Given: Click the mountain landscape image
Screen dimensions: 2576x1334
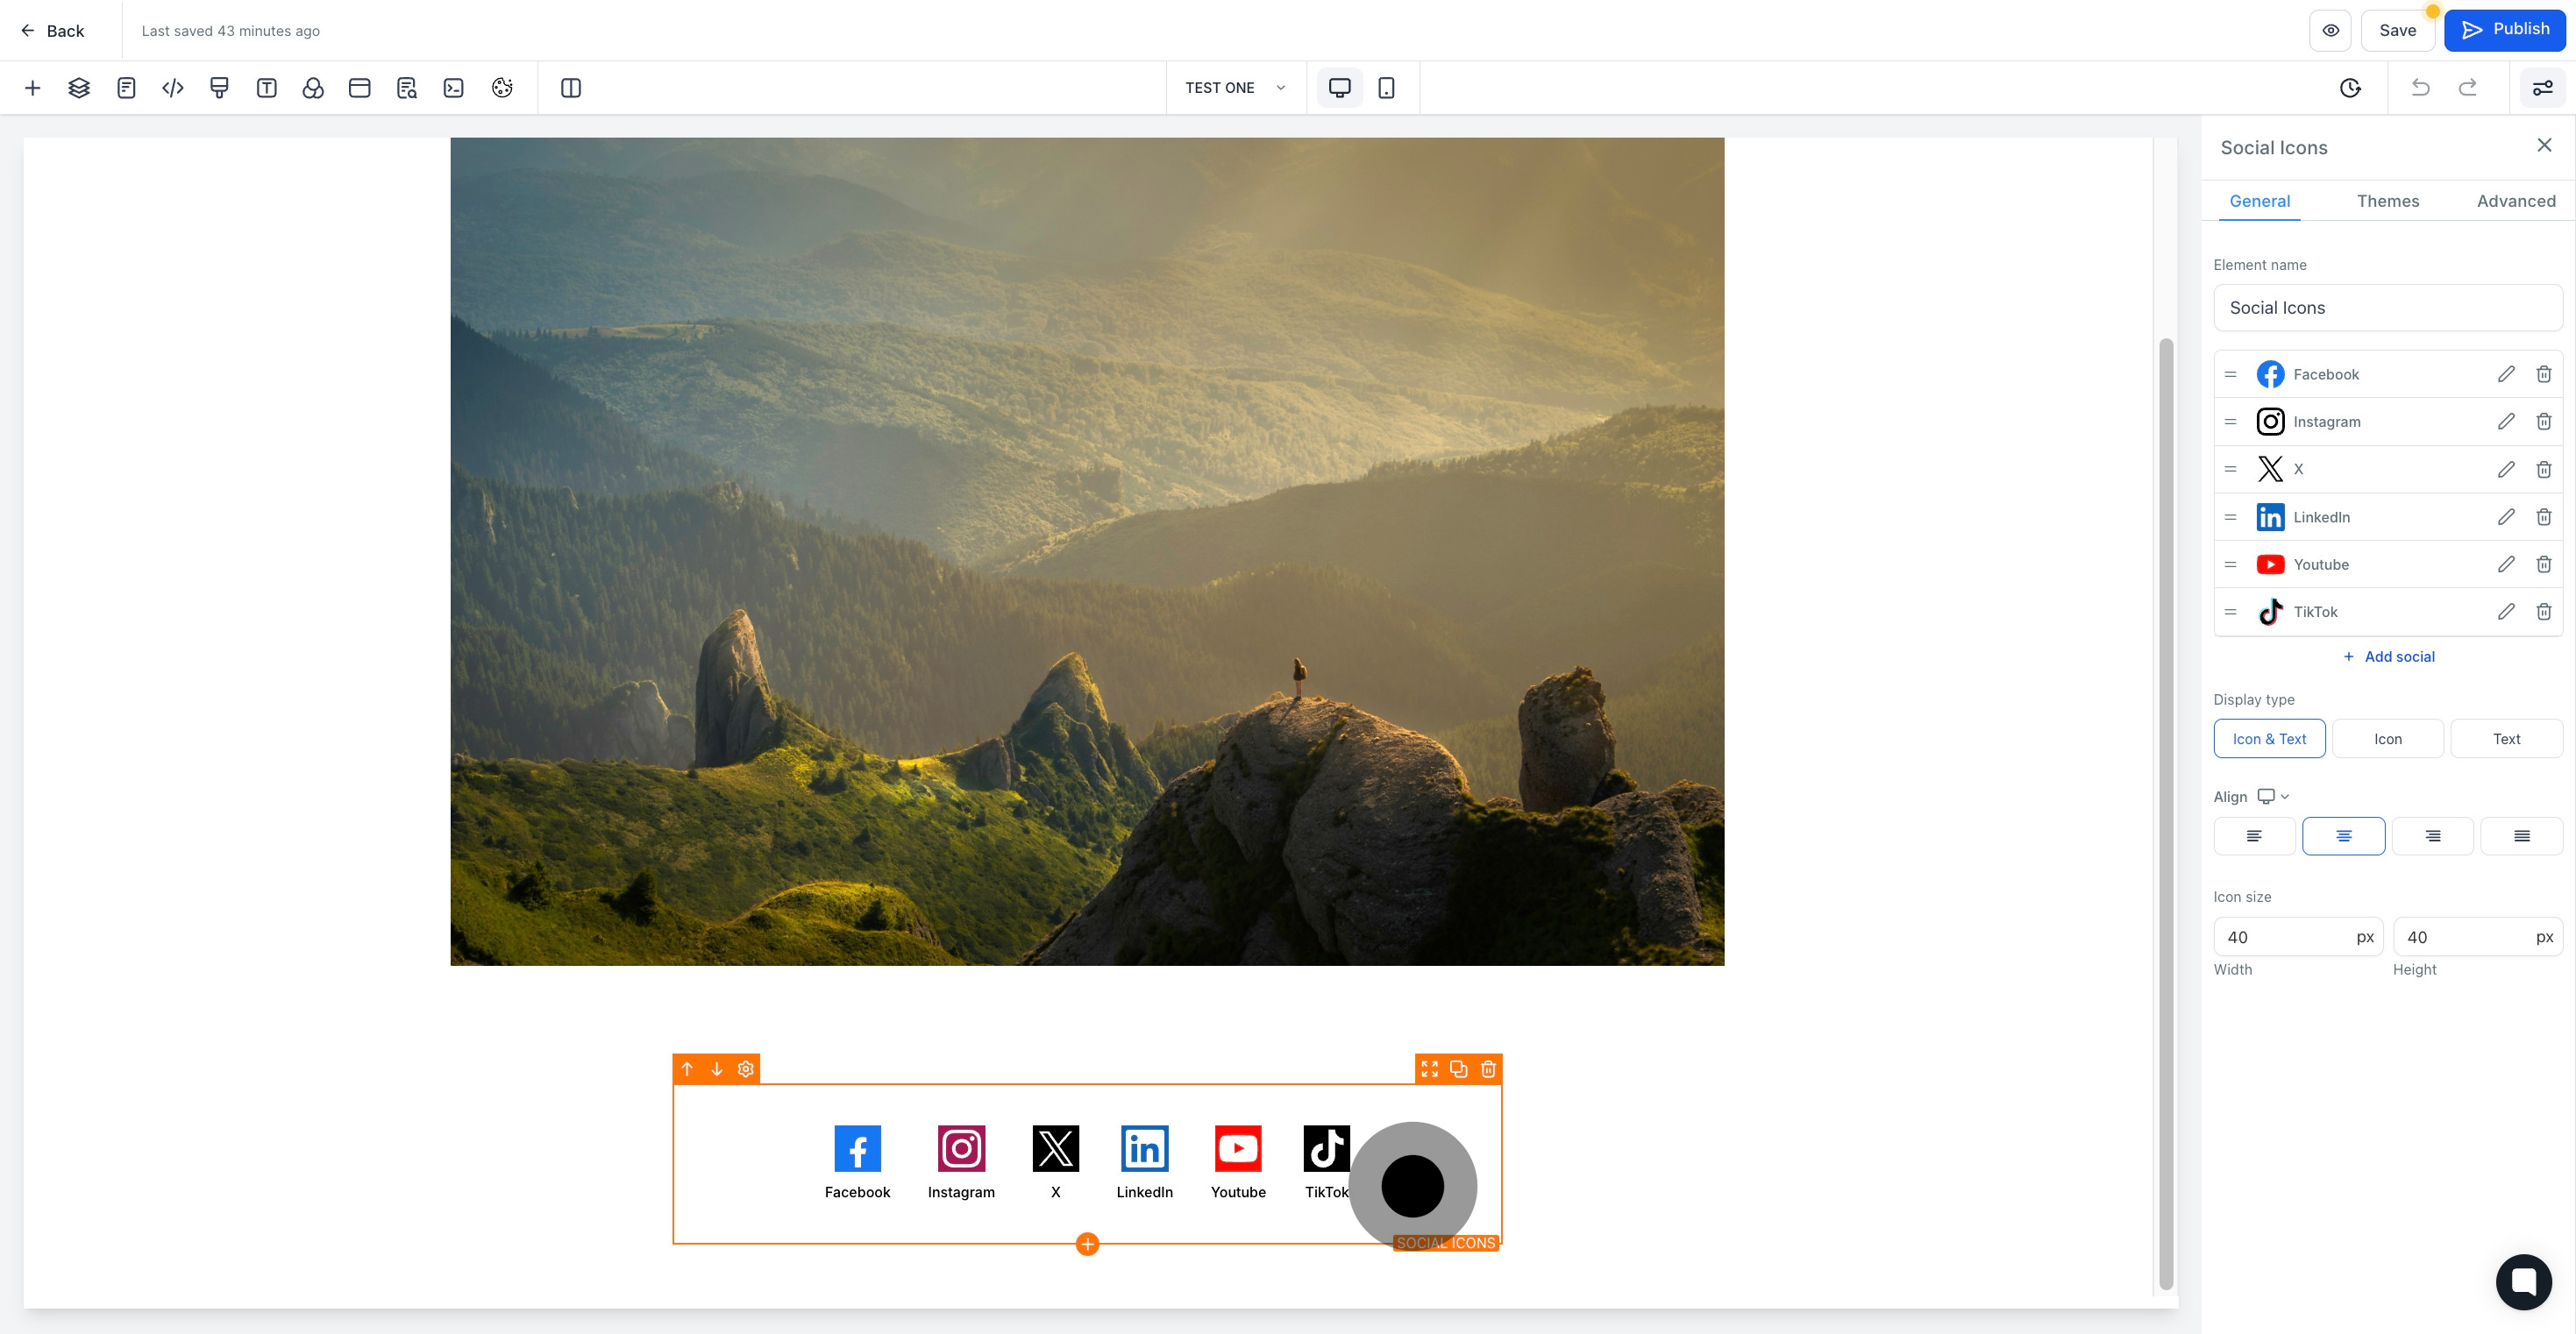Looking at the screenshot, I should point(1087,551).
